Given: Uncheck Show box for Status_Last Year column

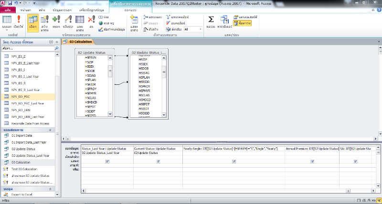Looking at the screenshot, I should pos(107,161).
